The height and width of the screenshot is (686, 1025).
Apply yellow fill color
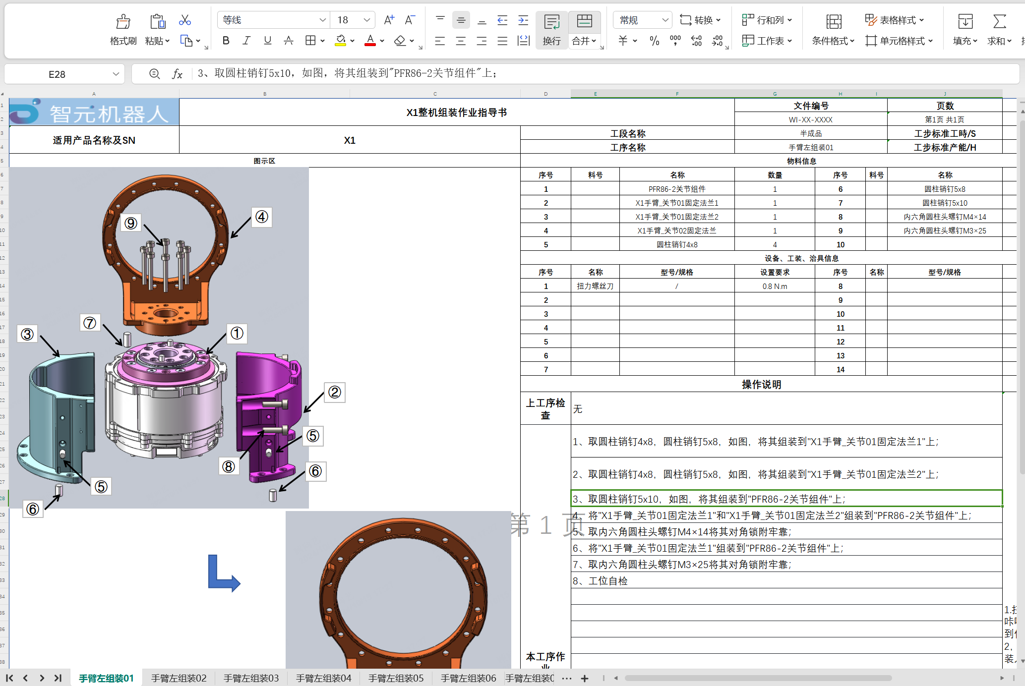click(x=340, y=41)
